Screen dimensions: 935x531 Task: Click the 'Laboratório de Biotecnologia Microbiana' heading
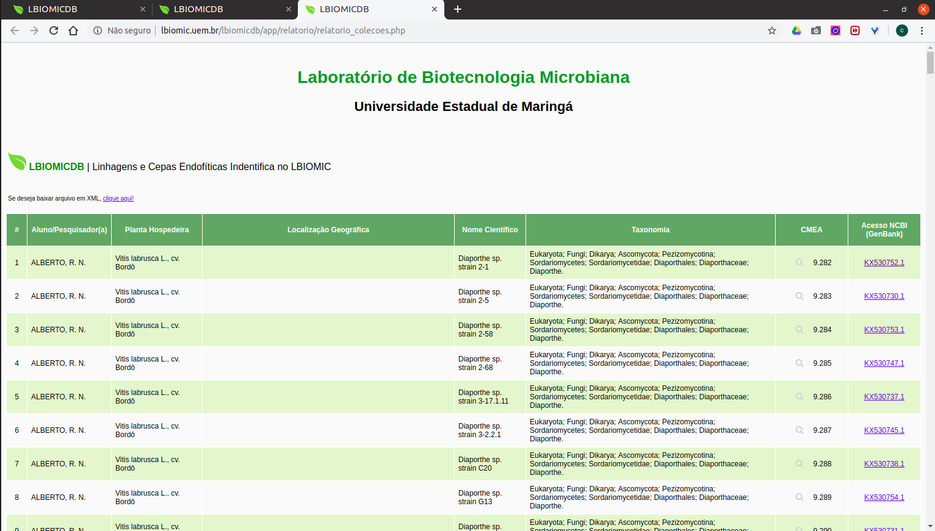tap(463, 77)
